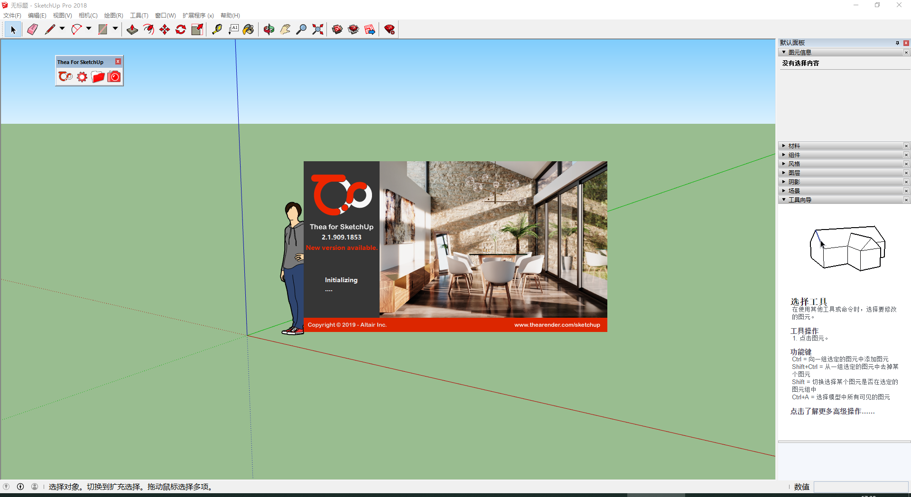Close the 阴影 panel section

[x=906, y=182]
